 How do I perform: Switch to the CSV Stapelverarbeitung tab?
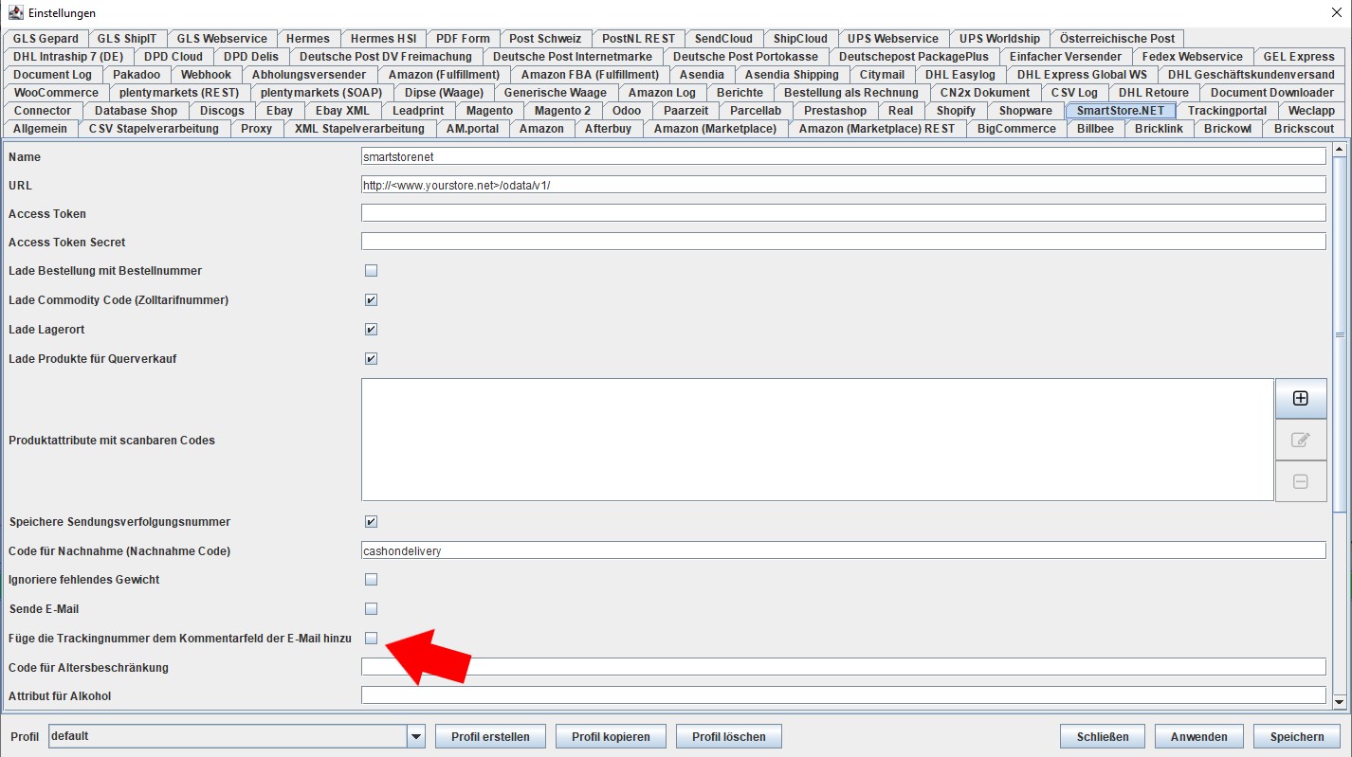click(154, 129)
